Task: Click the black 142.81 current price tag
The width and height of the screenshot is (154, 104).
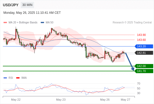Action: pyautogui.click(x=144, y=53)
